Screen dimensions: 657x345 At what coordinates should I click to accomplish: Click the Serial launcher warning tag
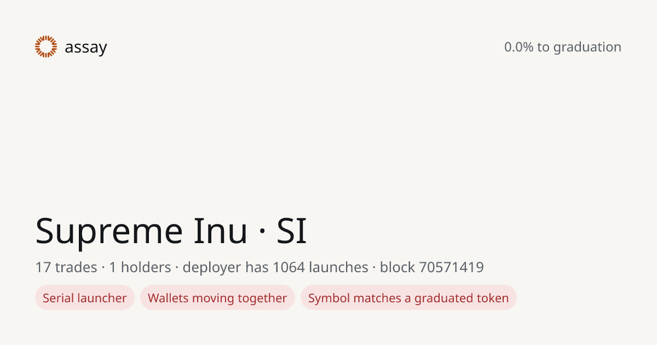[x=85, y=298]
